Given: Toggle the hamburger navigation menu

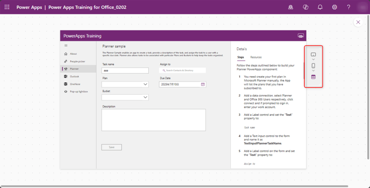Looking at the screenshot, I should coord(66,45).
